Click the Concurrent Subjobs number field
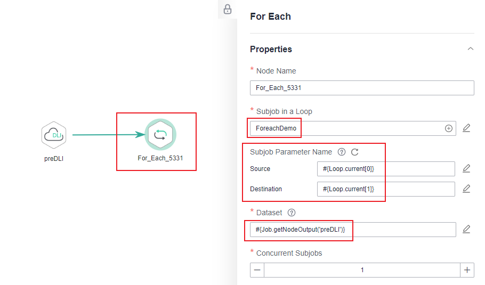Viewport: 485px width, 285px height. 362,270
